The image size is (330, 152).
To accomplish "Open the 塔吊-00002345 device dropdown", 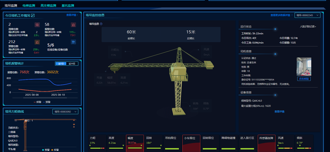I will coord(307,15).
